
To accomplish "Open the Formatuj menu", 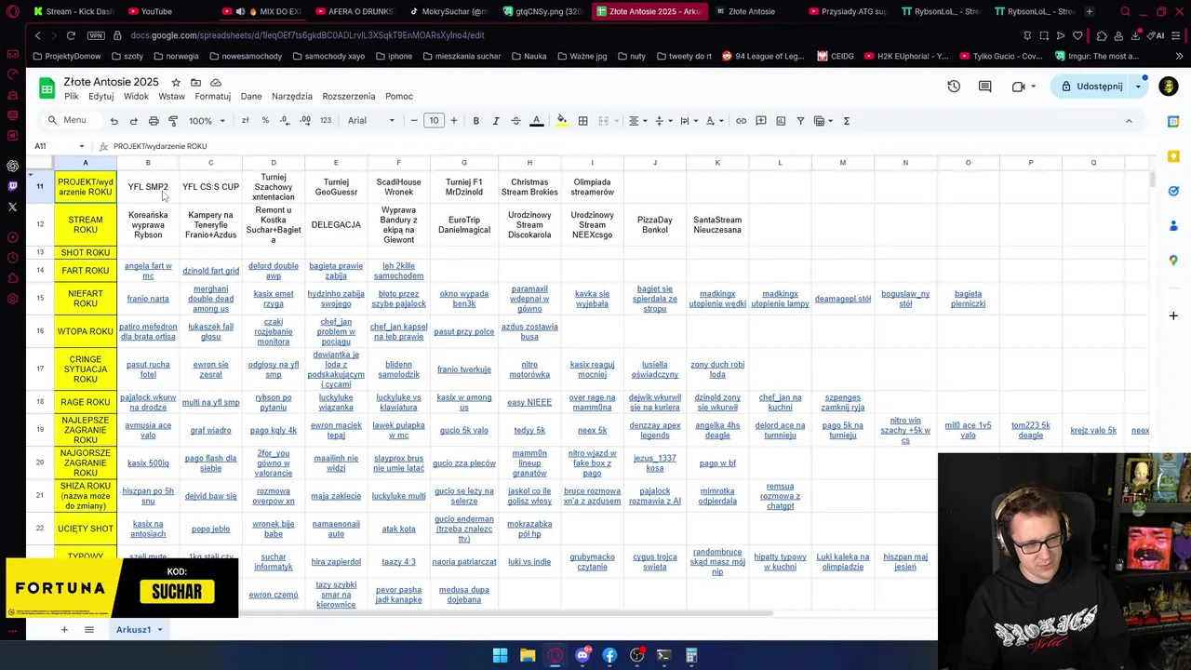I will [x=212, y=97].
